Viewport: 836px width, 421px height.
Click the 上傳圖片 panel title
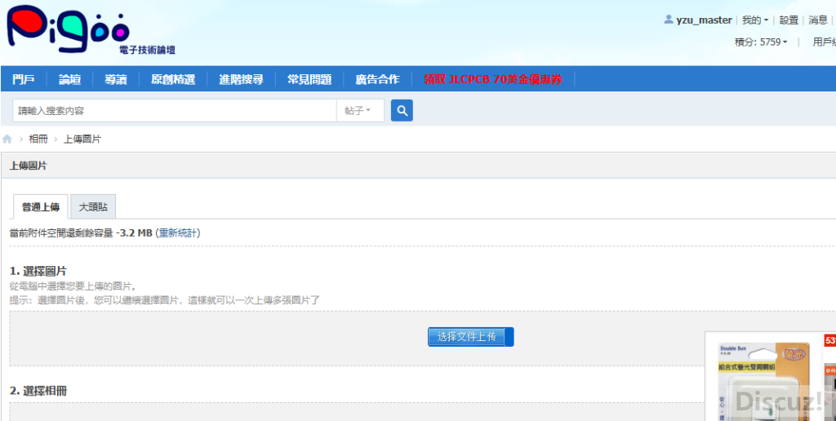[x=29, y=166]
